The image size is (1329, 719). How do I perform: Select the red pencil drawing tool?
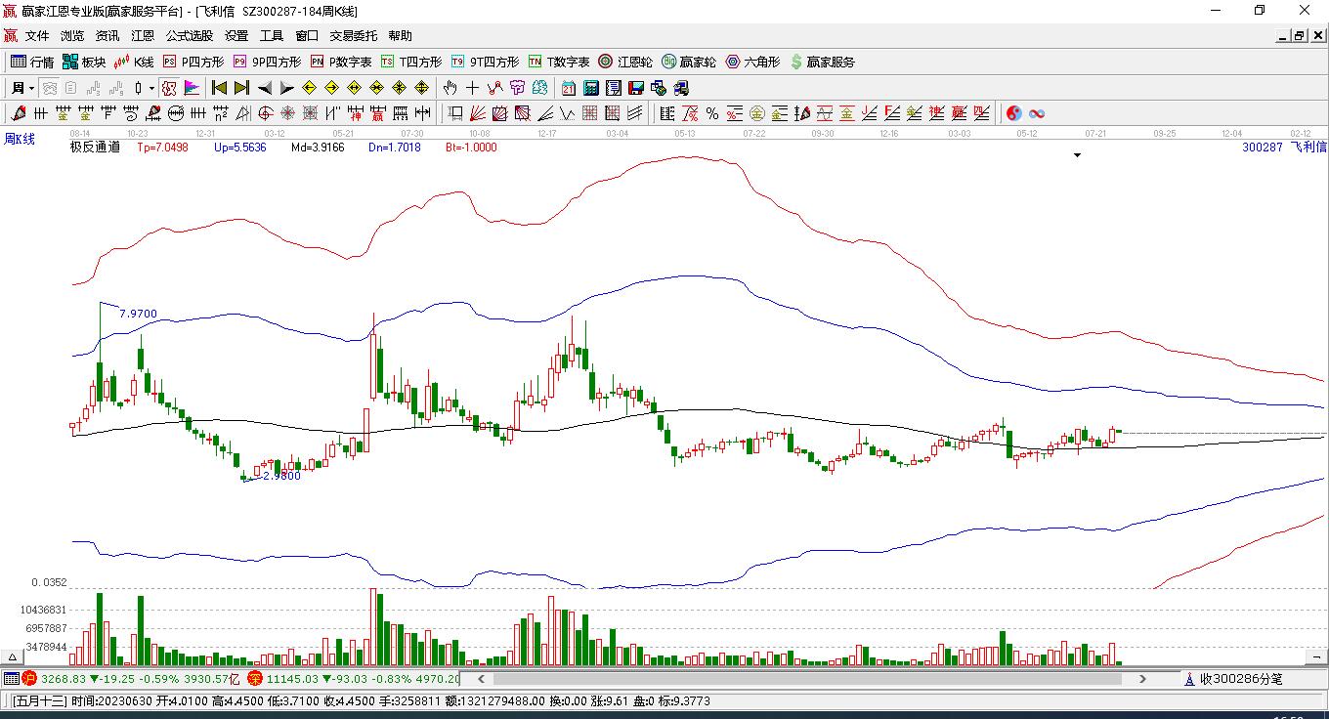click(x=19, y=113)
